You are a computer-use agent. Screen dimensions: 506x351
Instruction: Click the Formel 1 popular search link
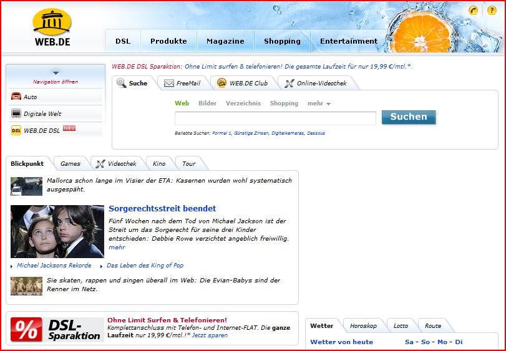(221, 133)
